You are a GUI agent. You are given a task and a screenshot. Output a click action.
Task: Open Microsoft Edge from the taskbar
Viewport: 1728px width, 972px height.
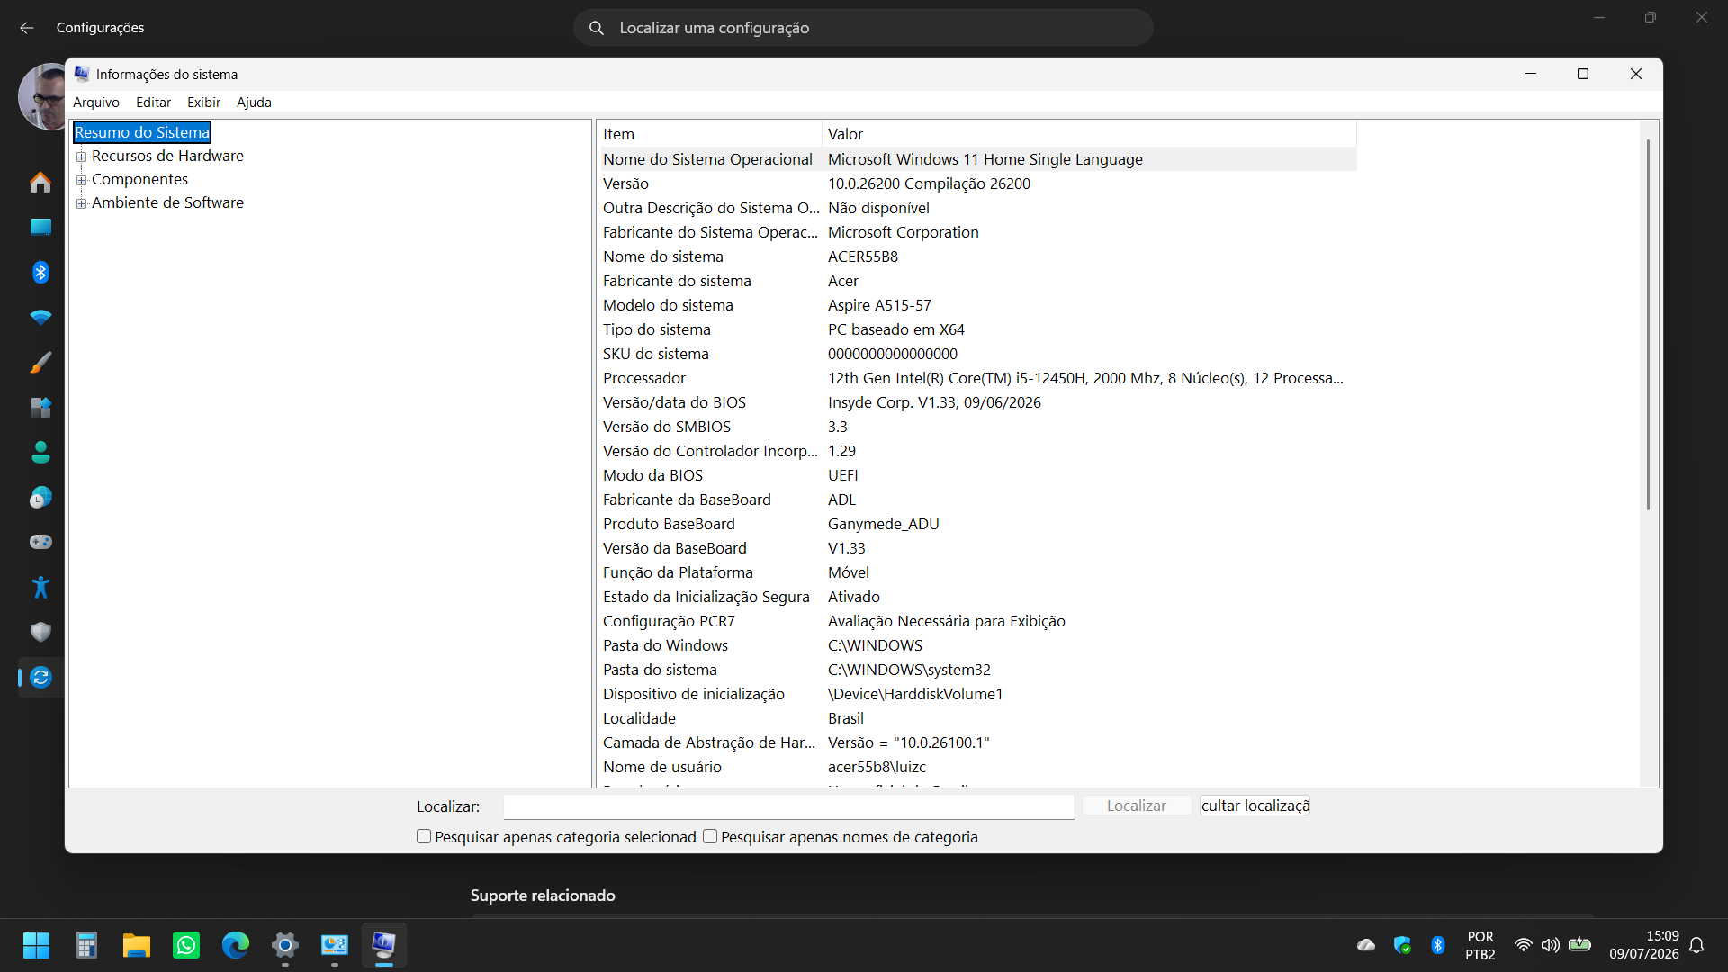click(236, 946)
